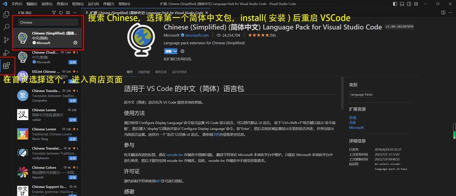The height and width of the screenshot is (196, 456).
Task: Split the editor to the right
Action: [x=443, y=12]
